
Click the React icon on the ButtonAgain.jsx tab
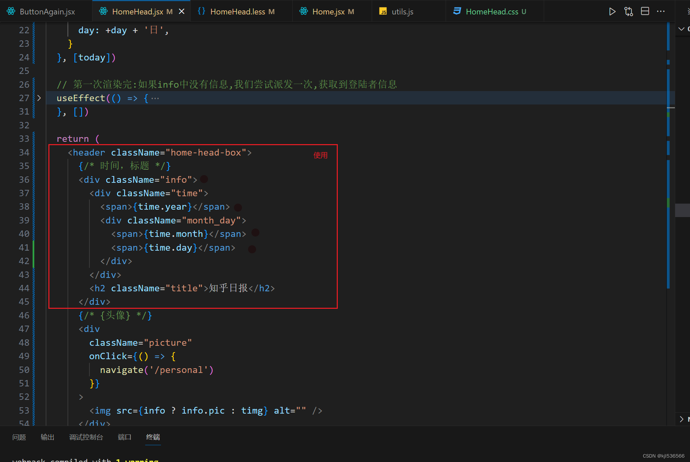coord(11,11)
